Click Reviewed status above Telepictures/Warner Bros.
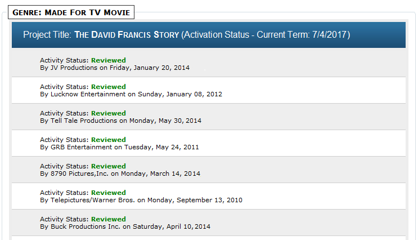 pos(109,193)
